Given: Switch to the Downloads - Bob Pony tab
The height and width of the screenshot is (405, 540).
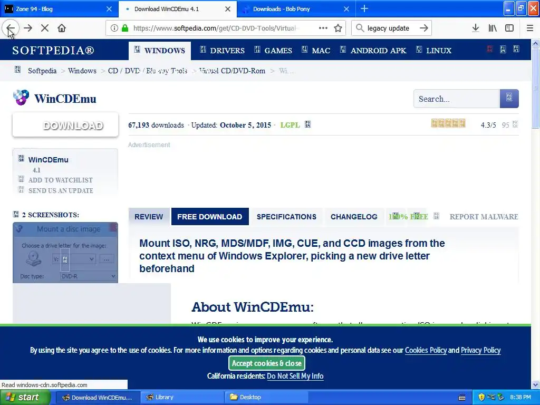Looking at the screenshot, I should pyautogui.click(x=296, y=9).
